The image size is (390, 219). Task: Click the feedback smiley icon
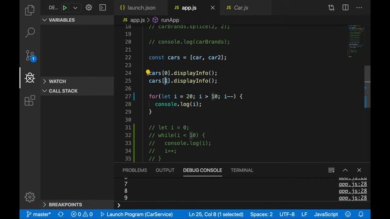coord(348,214)
